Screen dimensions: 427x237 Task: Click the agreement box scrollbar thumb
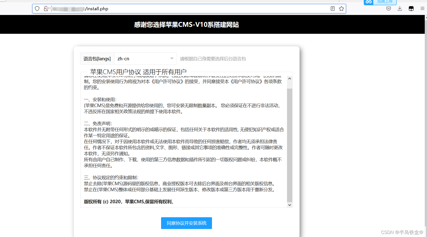click(x=290, y=145)
